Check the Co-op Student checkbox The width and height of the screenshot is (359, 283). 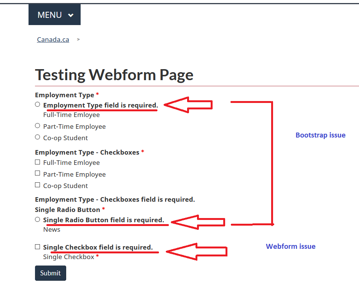coord(37,184)
